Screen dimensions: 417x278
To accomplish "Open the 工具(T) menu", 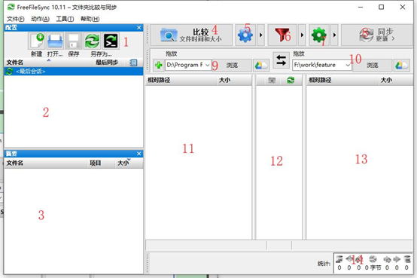I will (65, 19).
